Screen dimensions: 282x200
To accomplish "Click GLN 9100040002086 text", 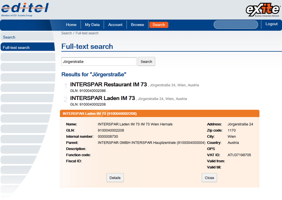I will [88, 91].
